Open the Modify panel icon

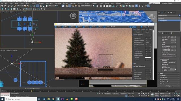[x=162, y=13]
